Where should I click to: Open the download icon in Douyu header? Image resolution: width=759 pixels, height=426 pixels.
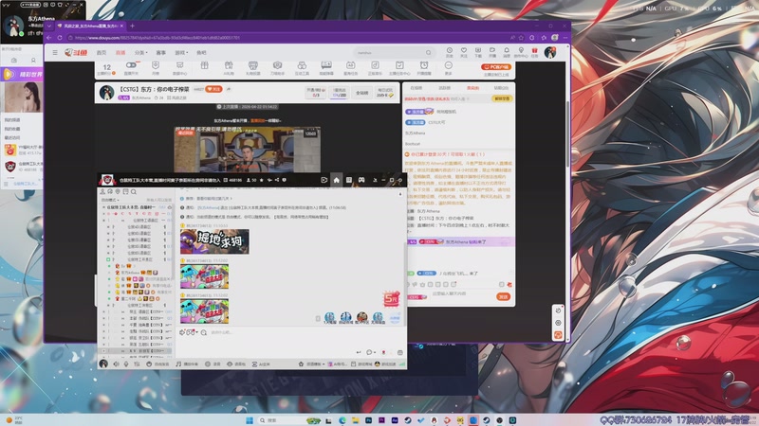(x=478, y=51)
